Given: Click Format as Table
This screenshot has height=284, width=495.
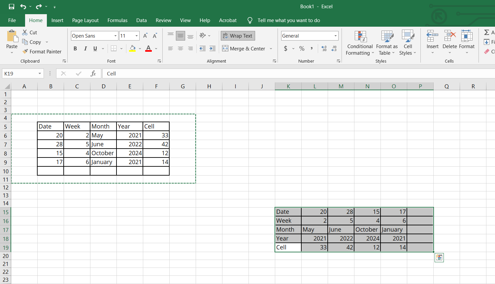Looking at the screenshot, I should (x=387, y=43).
